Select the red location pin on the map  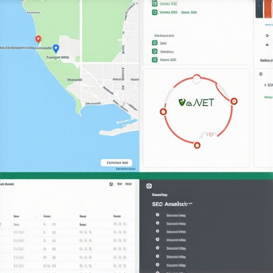point(38,39)
